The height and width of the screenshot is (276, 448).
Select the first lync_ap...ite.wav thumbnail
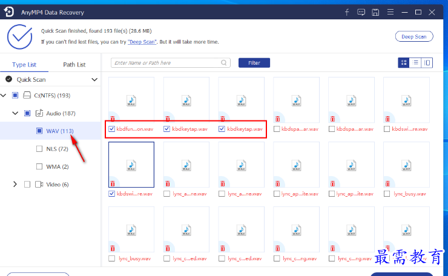pos(296,165)
